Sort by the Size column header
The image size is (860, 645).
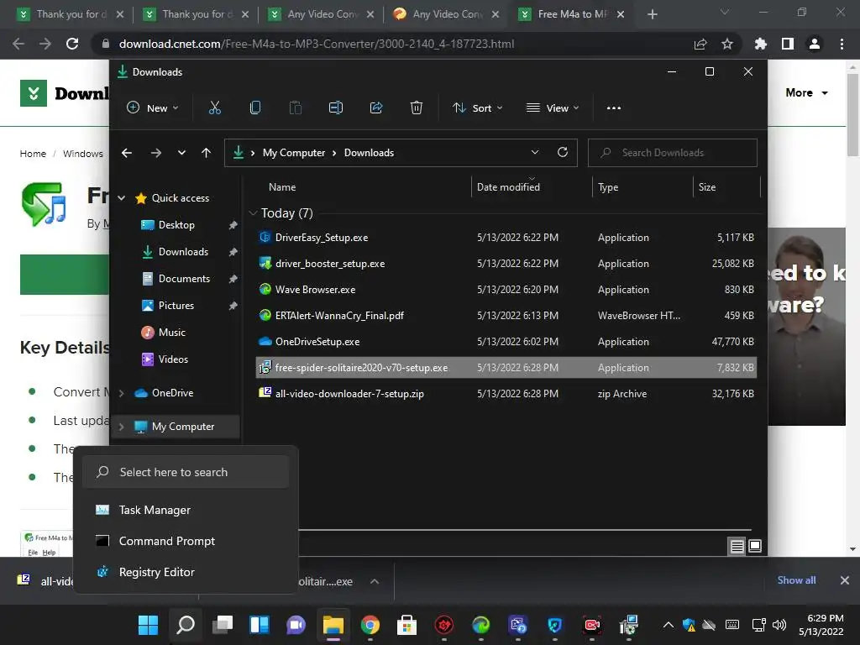(x=707, y=187)
